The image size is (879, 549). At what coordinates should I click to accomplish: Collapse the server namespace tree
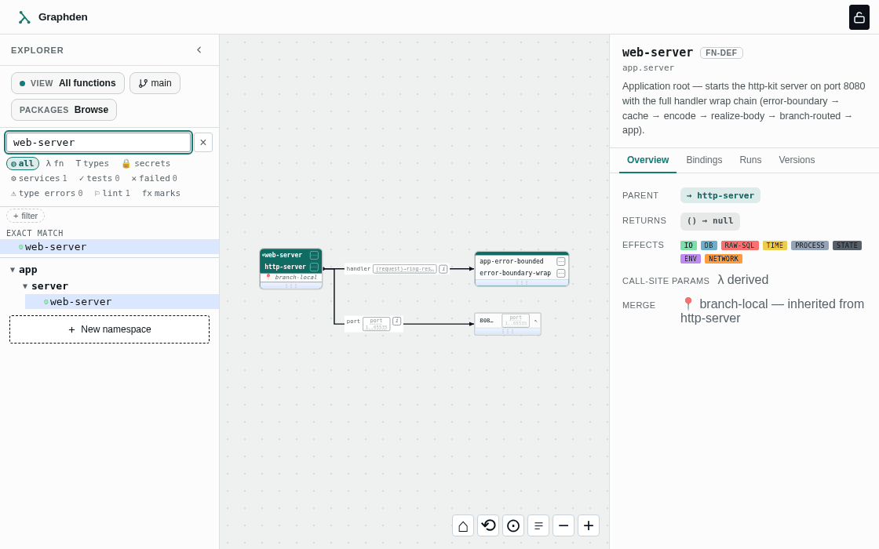pos(24,285)
